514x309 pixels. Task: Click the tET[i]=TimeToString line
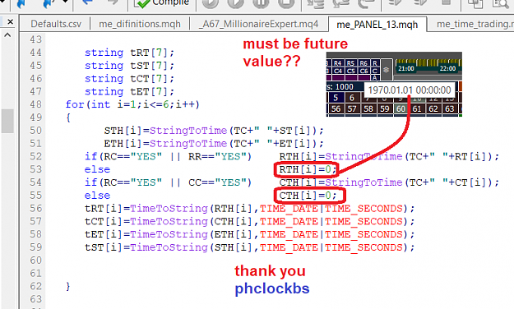pyautogui.click(x=250, y=234)
